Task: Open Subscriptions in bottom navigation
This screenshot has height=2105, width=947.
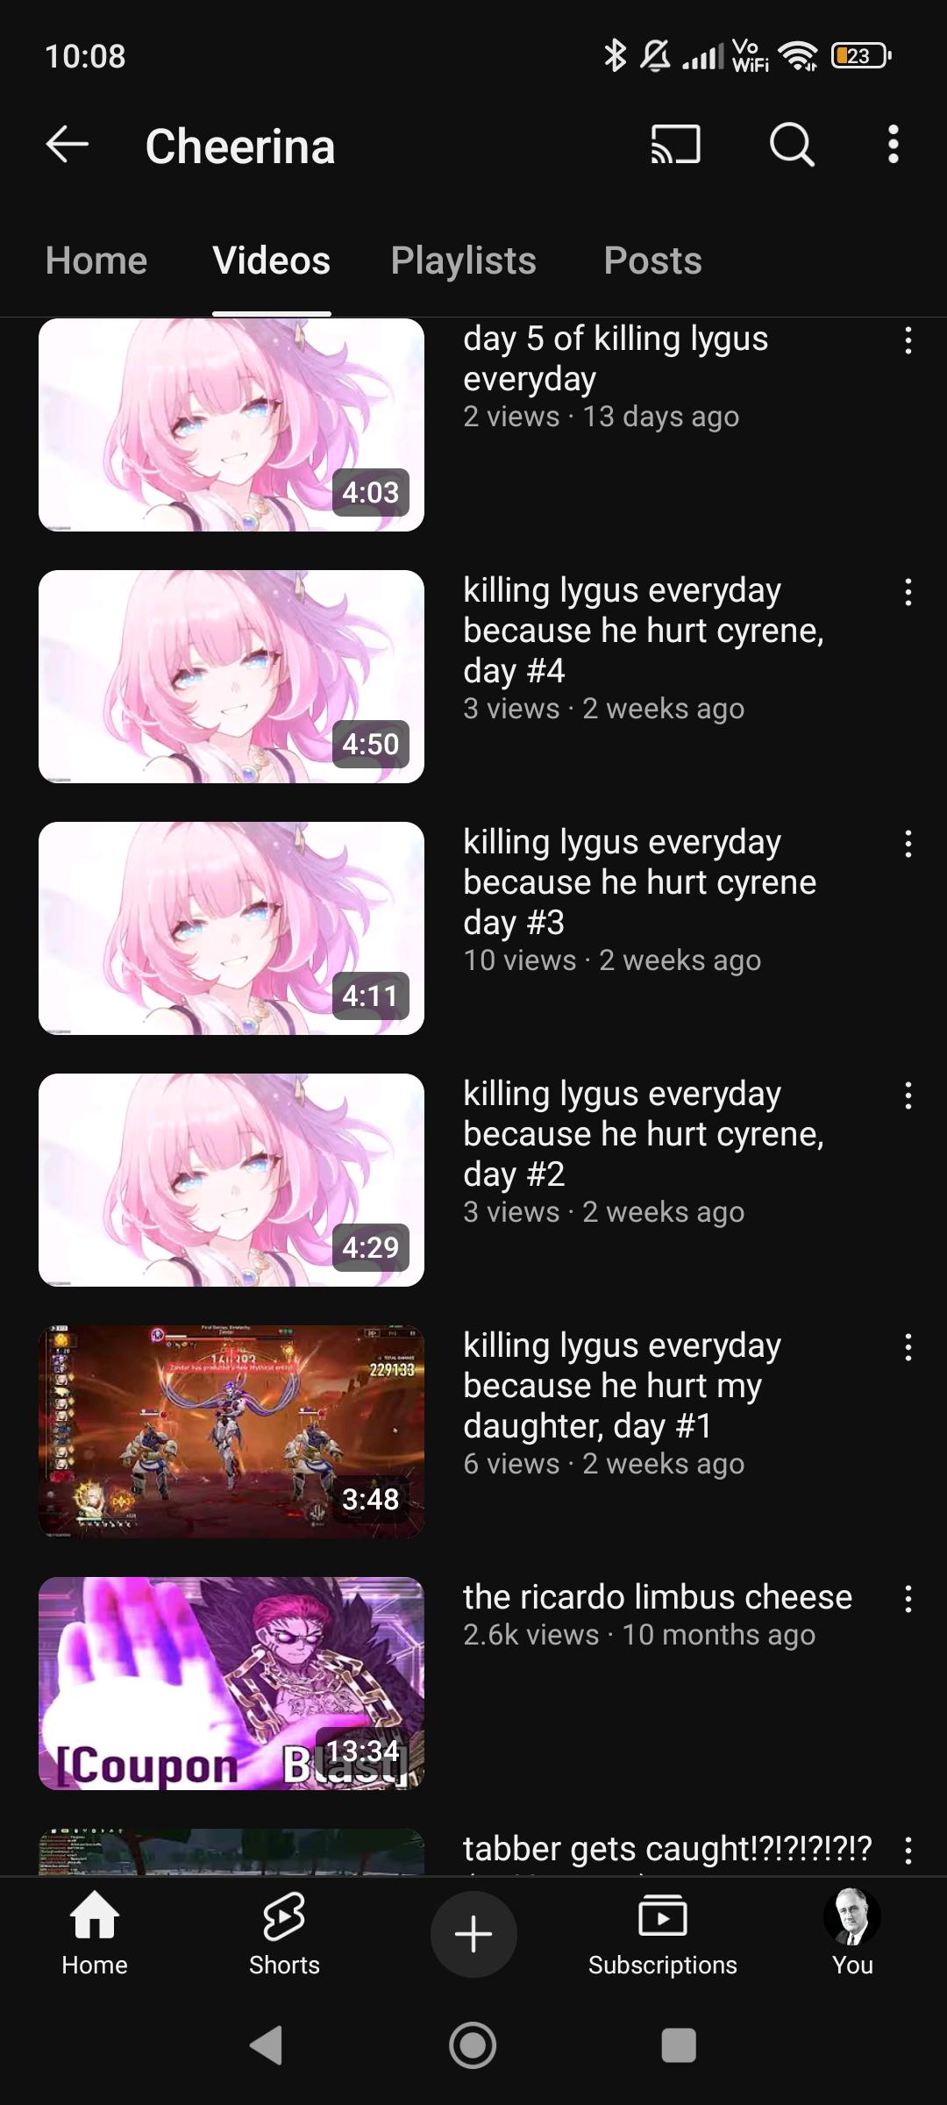Action: point(663,1934)
